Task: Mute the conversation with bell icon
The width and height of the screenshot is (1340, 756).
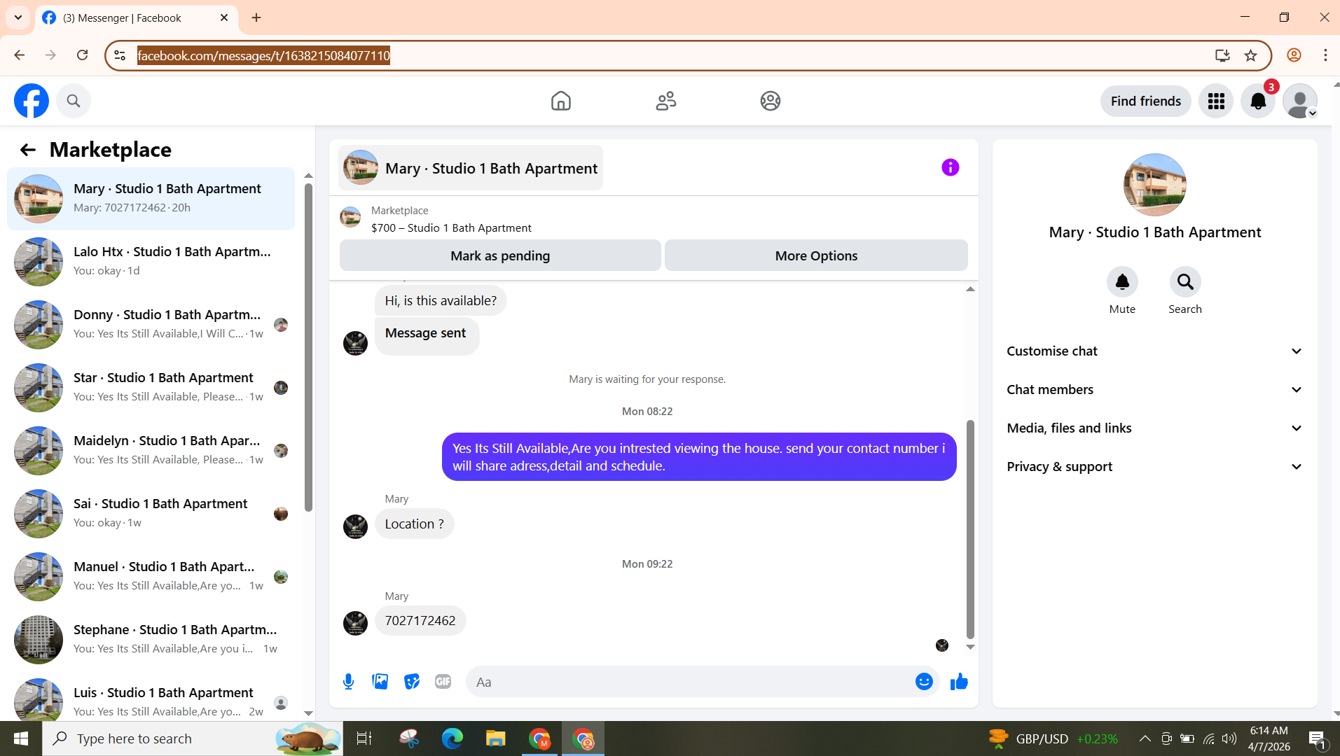Action: 1121,282
